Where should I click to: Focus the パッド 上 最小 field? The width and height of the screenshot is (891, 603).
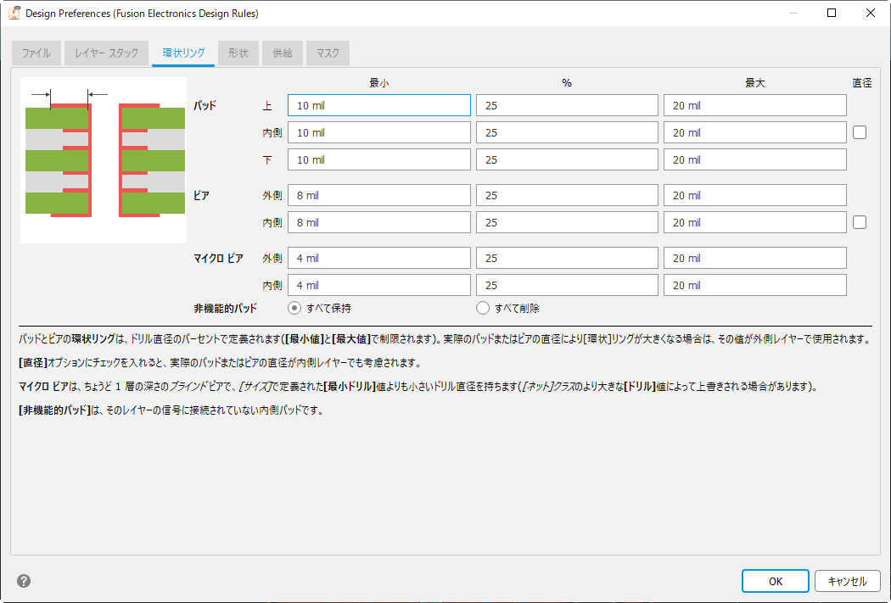point(379,106)
